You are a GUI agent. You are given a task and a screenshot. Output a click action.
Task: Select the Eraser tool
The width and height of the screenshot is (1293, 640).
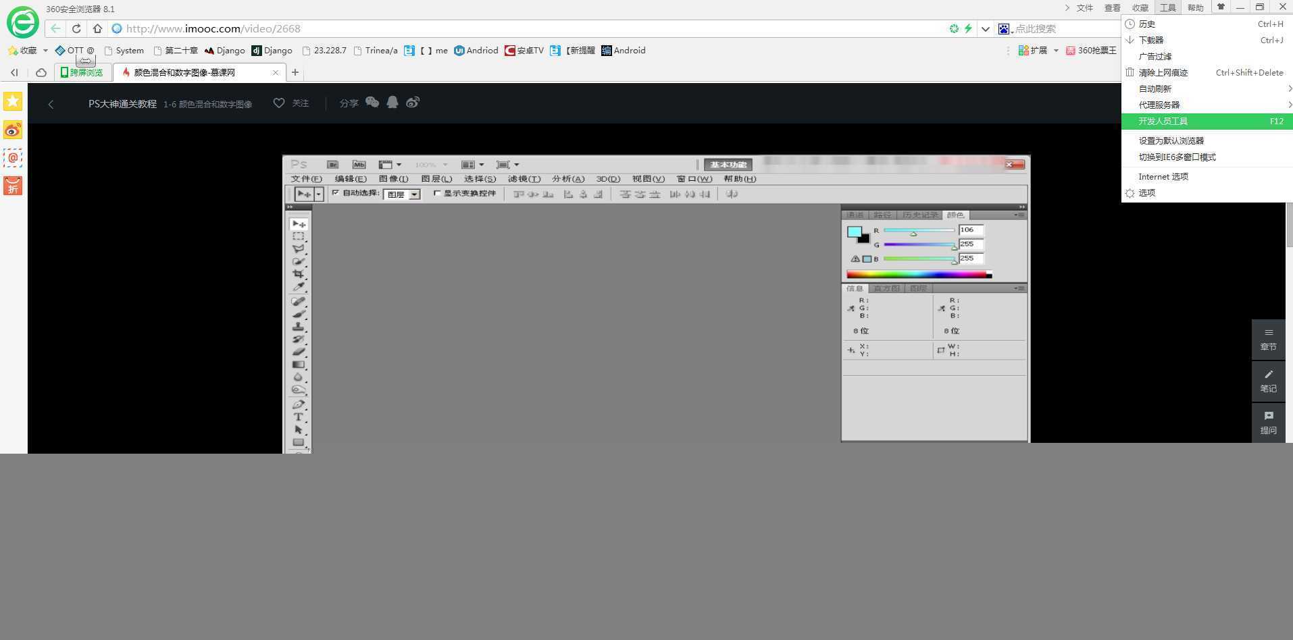coord(299,352)
